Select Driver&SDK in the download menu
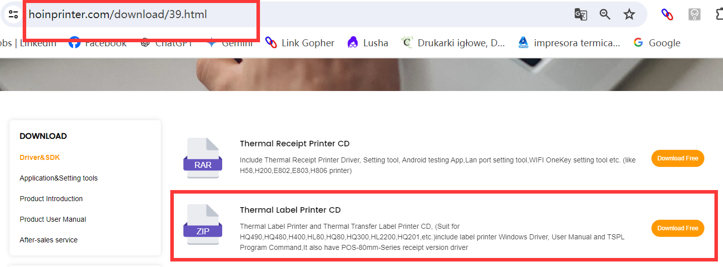The width and height of the screenshot is (723, 267). [x=40, y=157]
